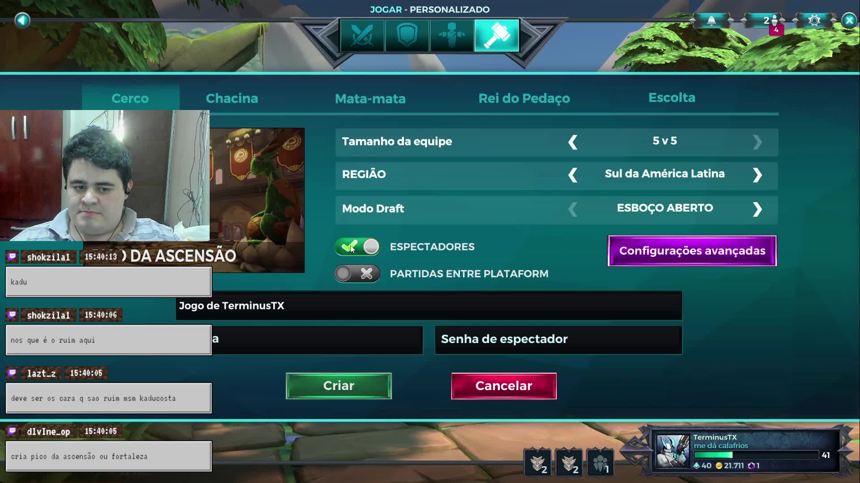This screenshot has width=860, height=483.
Task: Click the Criar button
Action: (339, 386)
